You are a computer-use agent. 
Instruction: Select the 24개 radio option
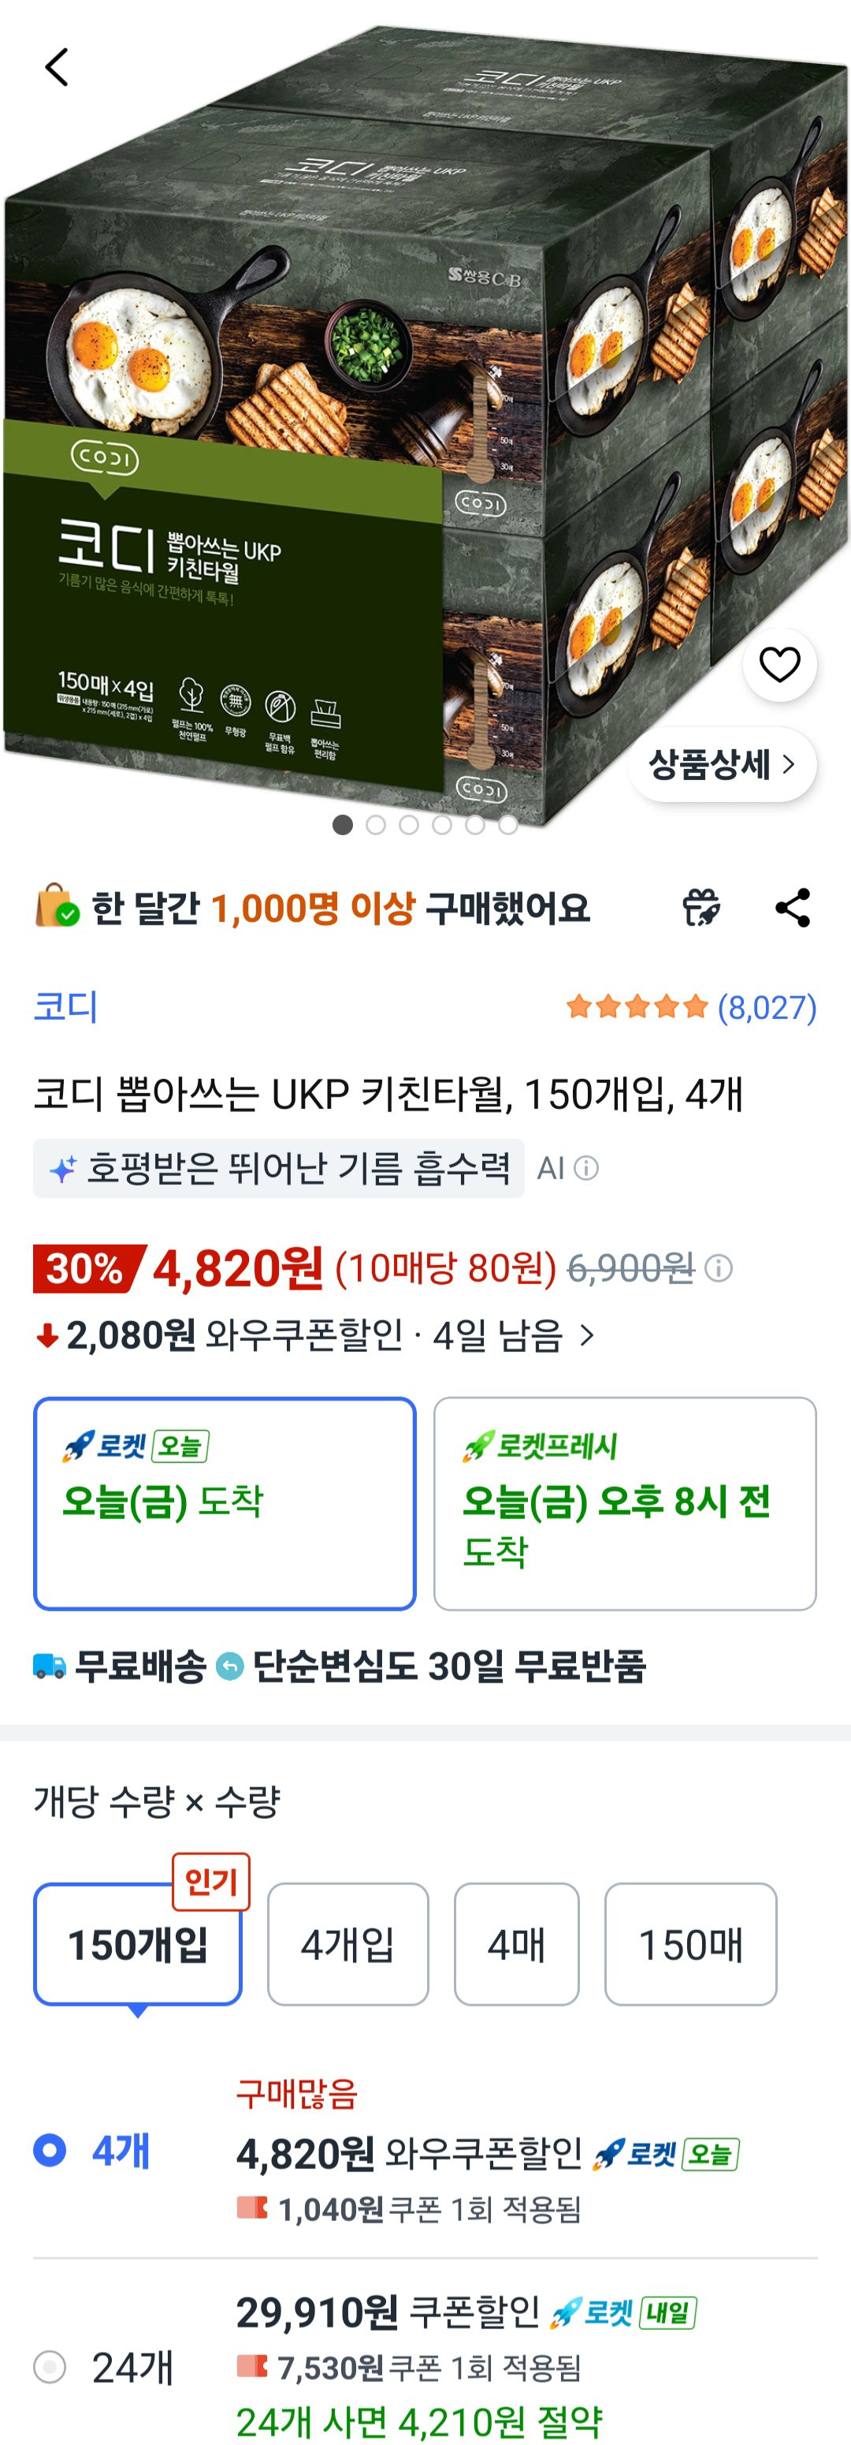(50, 2367)
